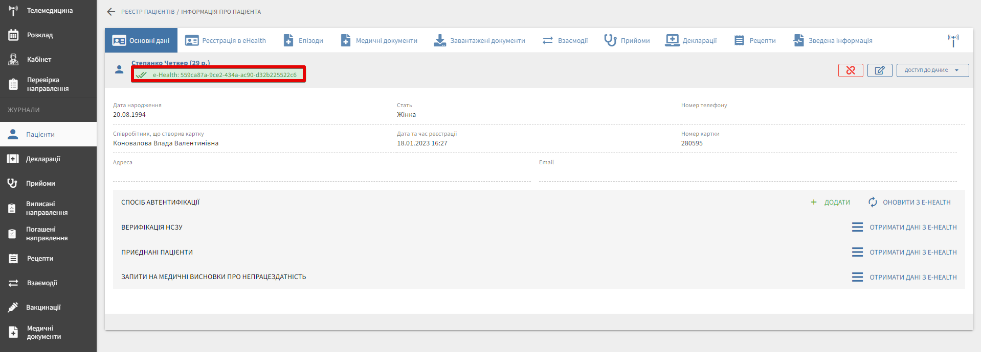Viewport: 981px width, 352px height.
Task: Expand the Доступ до даних dropdown
Action: tap(932, 70)
